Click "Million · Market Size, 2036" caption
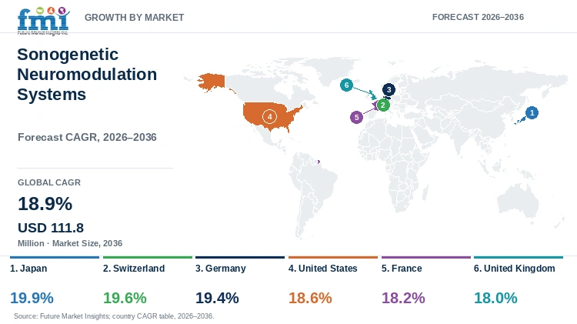 click(70, 243)
